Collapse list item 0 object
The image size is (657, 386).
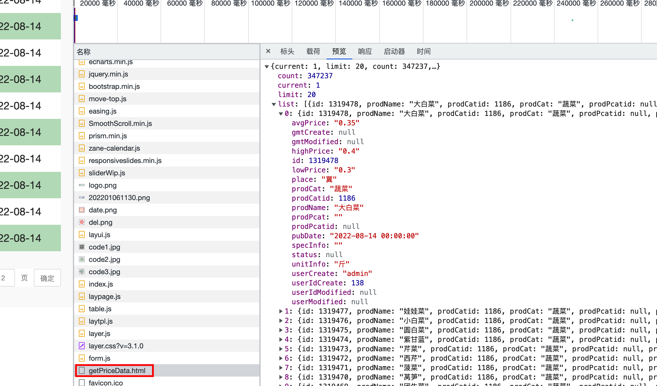point(281,114)
